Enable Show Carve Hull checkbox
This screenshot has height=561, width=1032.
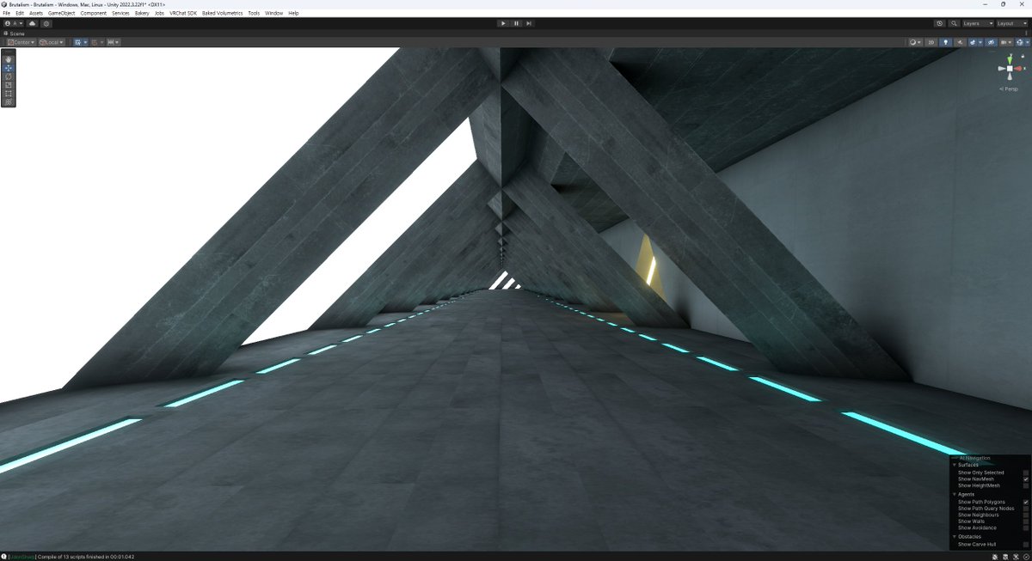[x=1026, y=544]
